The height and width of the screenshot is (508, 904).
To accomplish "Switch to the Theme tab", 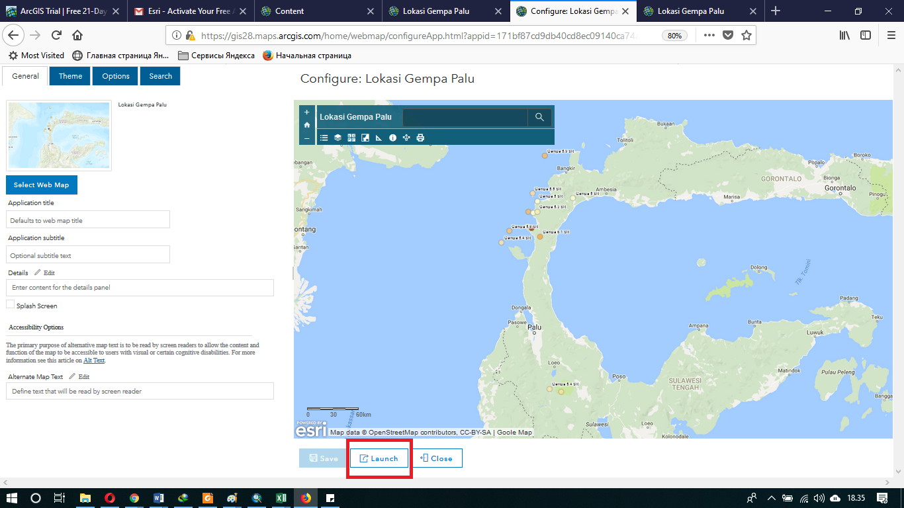I will click(x=70, y=76).
